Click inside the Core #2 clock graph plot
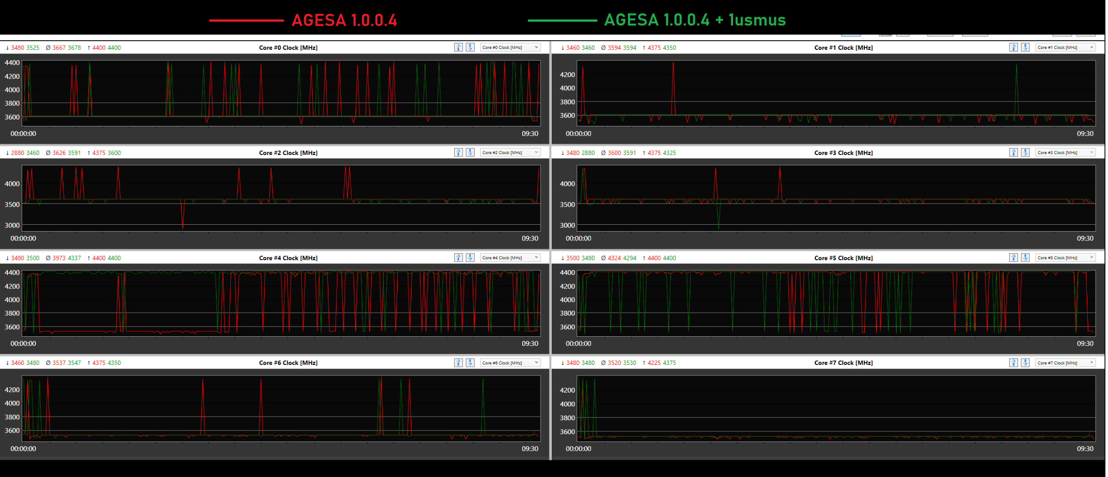Image resolution: width=1108 pixels, height=477 pixels. coord(282,198)
